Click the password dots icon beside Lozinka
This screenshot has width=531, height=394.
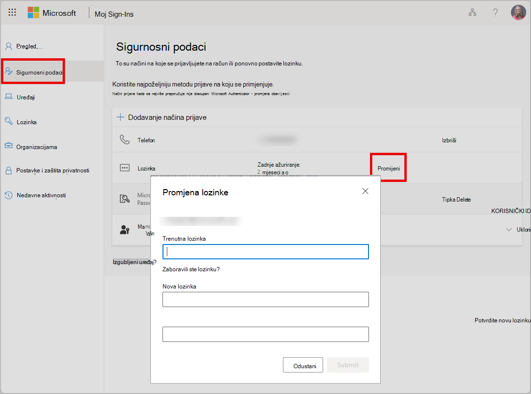[x=125, y=168]
